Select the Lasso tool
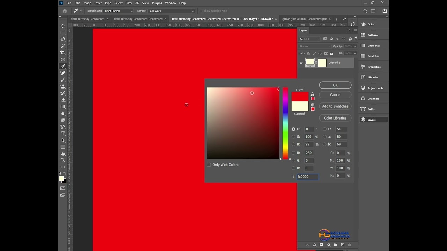Screen dimensions: 447x251 click(63, 39)
